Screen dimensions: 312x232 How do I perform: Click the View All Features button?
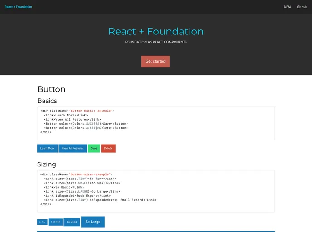coord(73,148)
